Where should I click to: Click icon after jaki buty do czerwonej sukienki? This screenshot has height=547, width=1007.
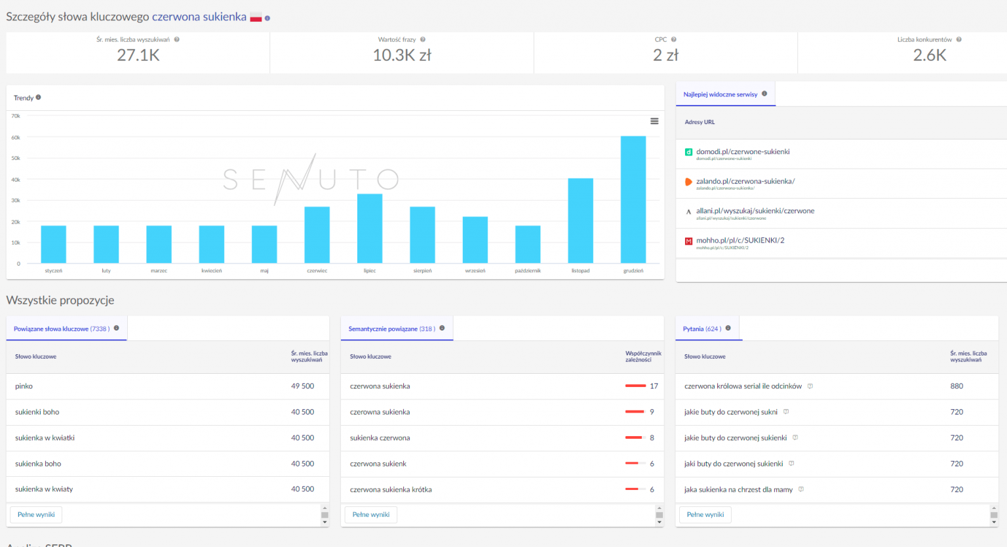click(791, 463)
